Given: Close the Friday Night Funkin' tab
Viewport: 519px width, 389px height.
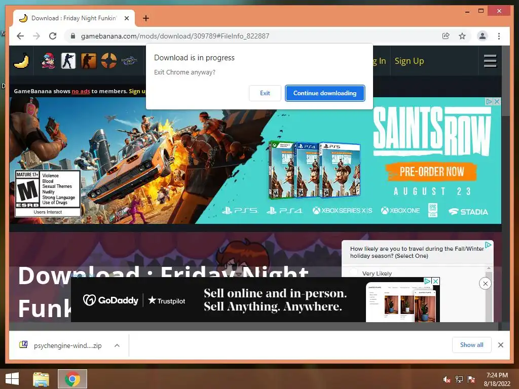Looking at the screenshot, I should [126, 18].
